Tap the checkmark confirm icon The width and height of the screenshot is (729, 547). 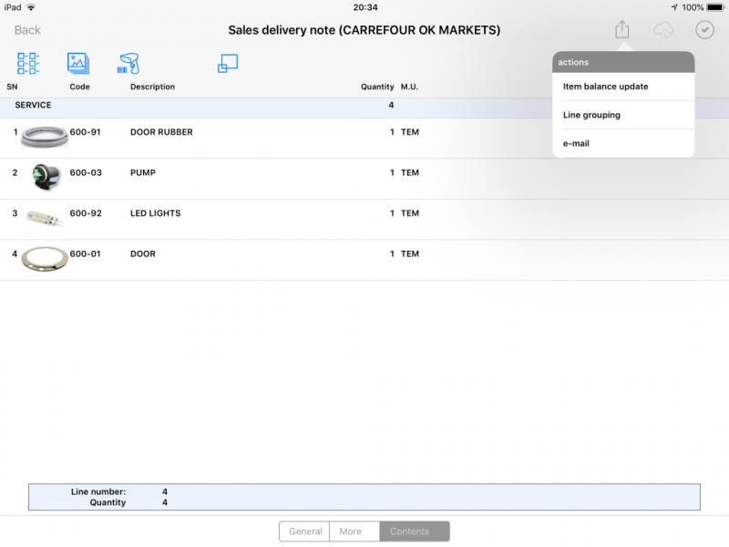(x=704, y=30)
